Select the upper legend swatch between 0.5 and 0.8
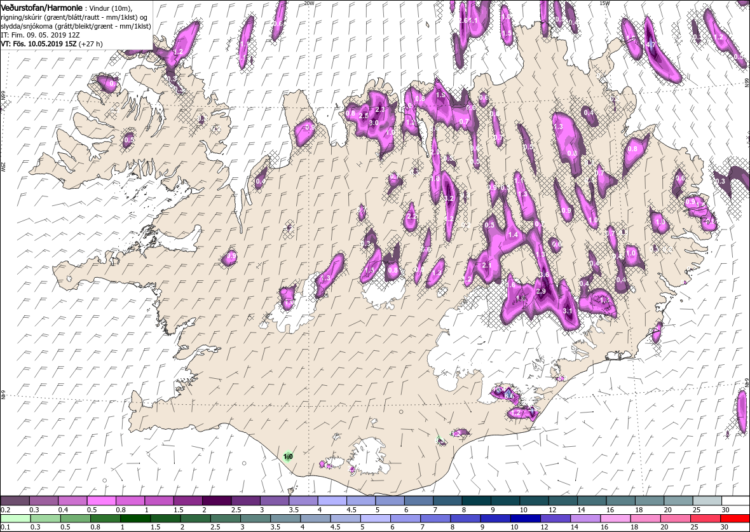Viewport: 750px width, 532px height. [x=102, y=500]
